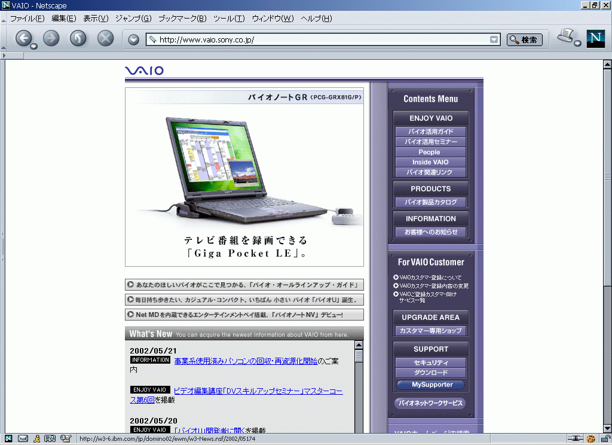Open the バイオ活用ガイド link
This screenshot has width=612, height=445.
[x=430, y=132]
